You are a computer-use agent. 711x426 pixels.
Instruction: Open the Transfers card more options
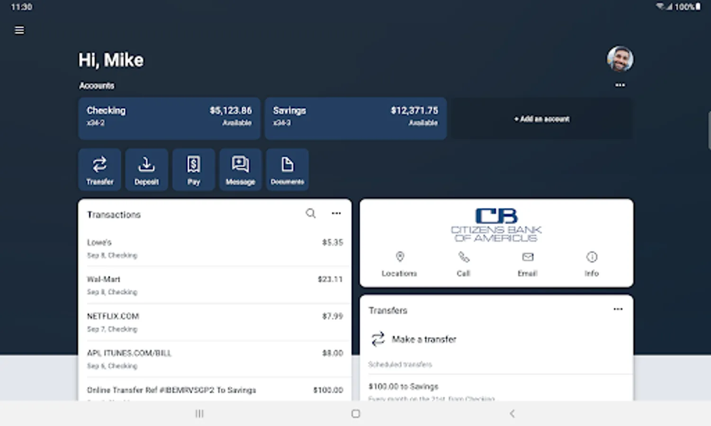618,309
